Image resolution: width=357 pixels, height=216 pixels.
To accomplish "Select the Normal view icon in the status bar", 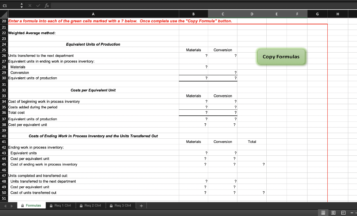I will (x=323, y=213).
